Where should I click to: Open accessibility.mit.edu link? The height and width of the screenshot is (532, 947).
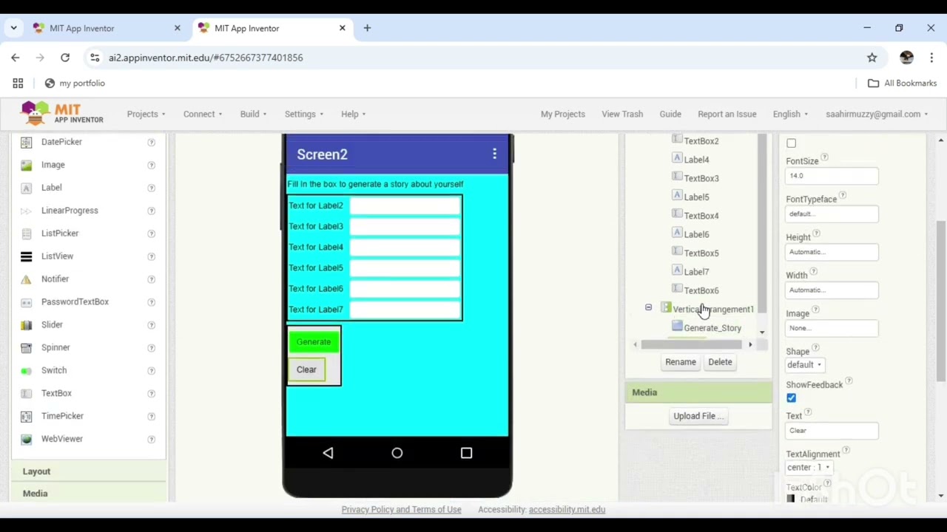click(x=567, y=509)
